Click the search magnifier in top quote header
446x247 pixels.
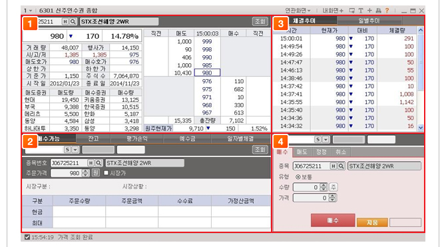(73, 21)
